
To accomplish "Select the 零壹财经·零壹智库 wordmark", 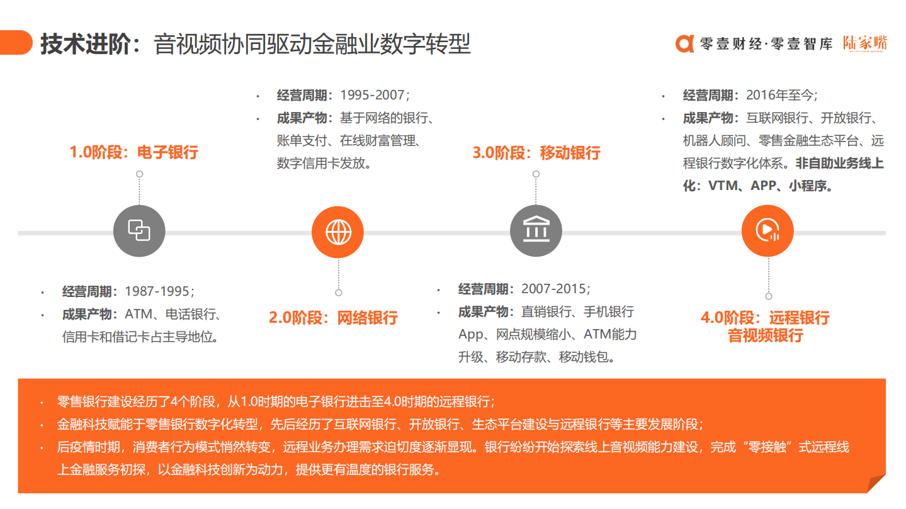I will click(768, 44).
